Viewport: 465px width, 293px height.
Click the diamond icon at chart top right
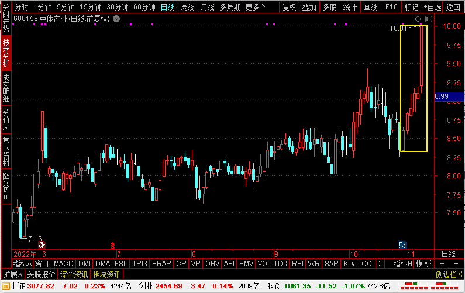(x=418, y=20)
